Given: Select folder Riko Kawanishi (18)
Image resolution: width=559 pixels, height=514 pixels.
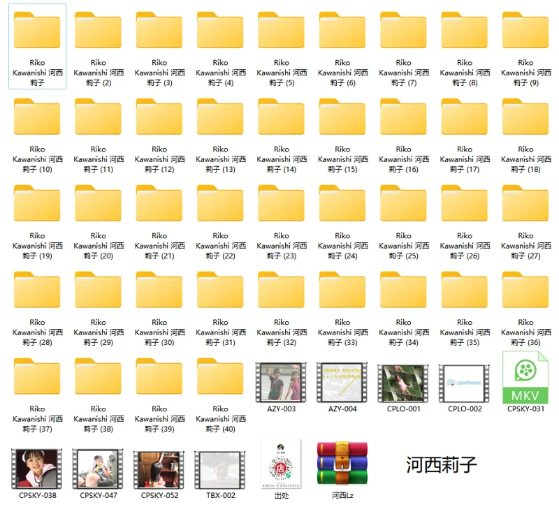Looking at the screenshot, I should pyautogui.click(x=525, y=117).
